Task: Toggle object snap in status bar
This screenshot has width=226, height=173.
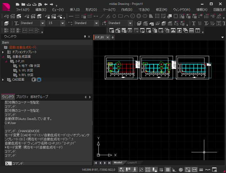Action: [x=188, y=170]
